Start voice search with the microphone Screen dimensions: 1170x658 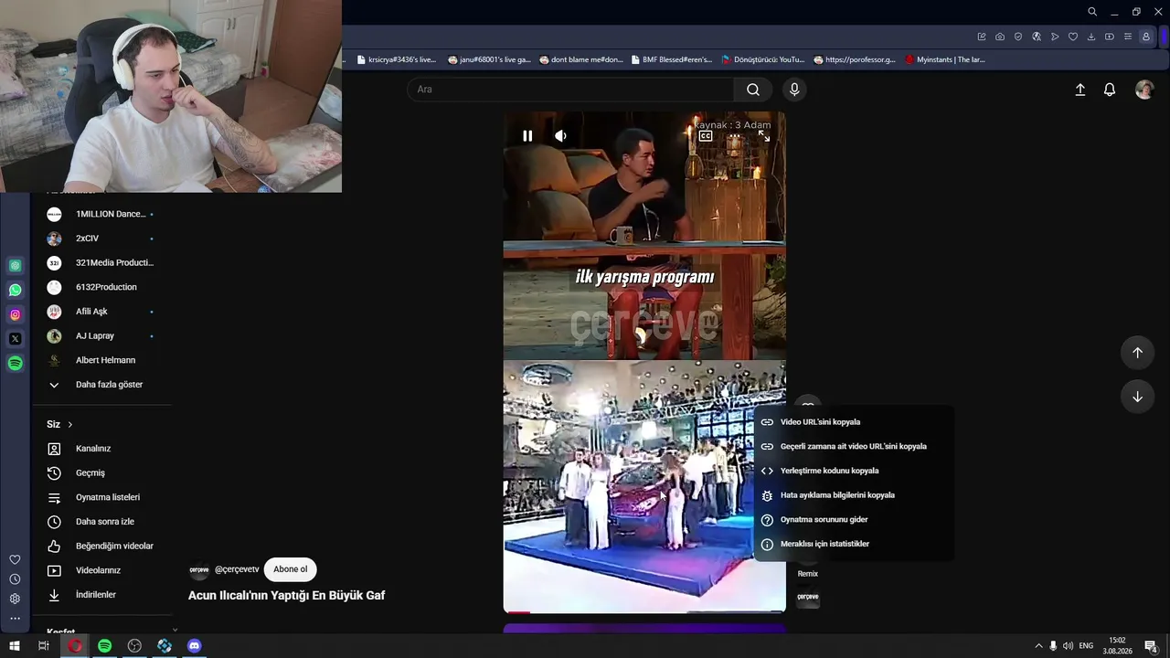coord(794,90)
